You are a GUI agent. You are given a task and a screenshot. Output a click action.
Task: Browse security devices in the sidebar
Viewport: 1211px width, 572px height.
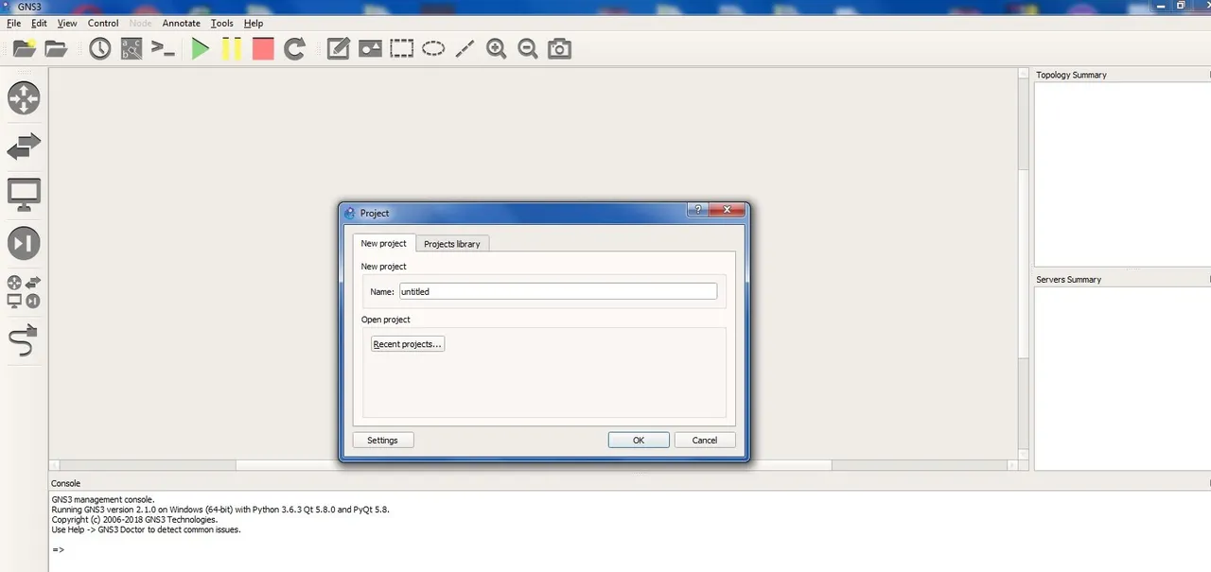(24, 243)
